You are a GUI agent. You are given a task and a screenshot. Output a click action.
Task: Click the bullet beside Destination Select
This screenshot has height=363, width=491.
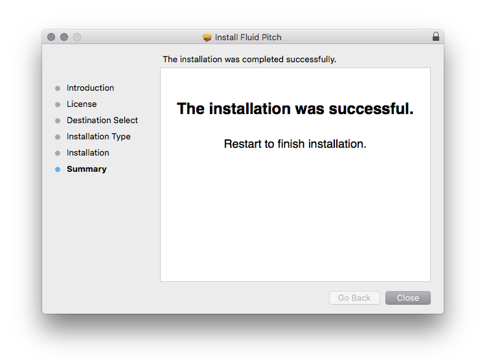[58, 121]
